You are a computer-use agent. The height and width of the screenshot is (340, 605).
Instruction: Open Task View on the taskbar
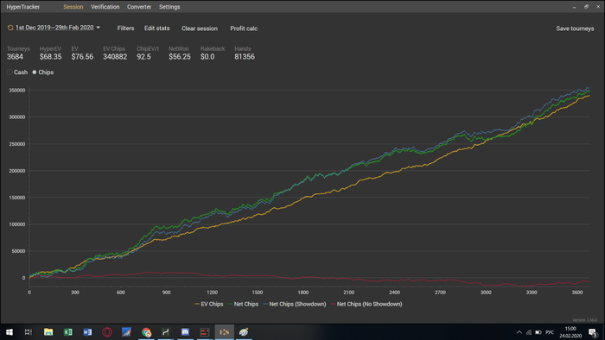coord(29,332)
